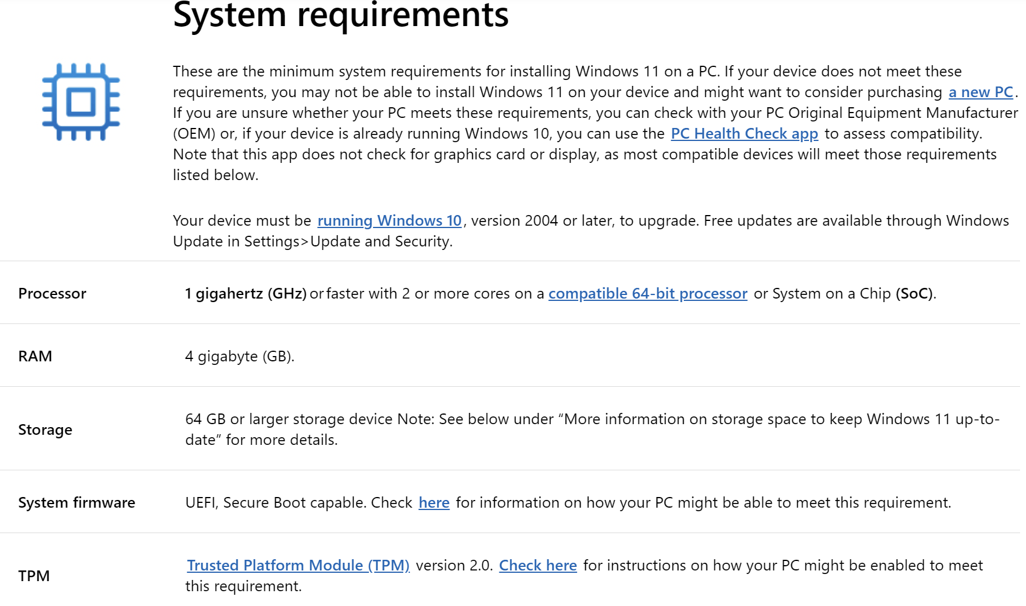The height and width of the screenshot is (606, 1026).
Task: Click the "here" link in System firmware row
Action: tap(434, 503)
